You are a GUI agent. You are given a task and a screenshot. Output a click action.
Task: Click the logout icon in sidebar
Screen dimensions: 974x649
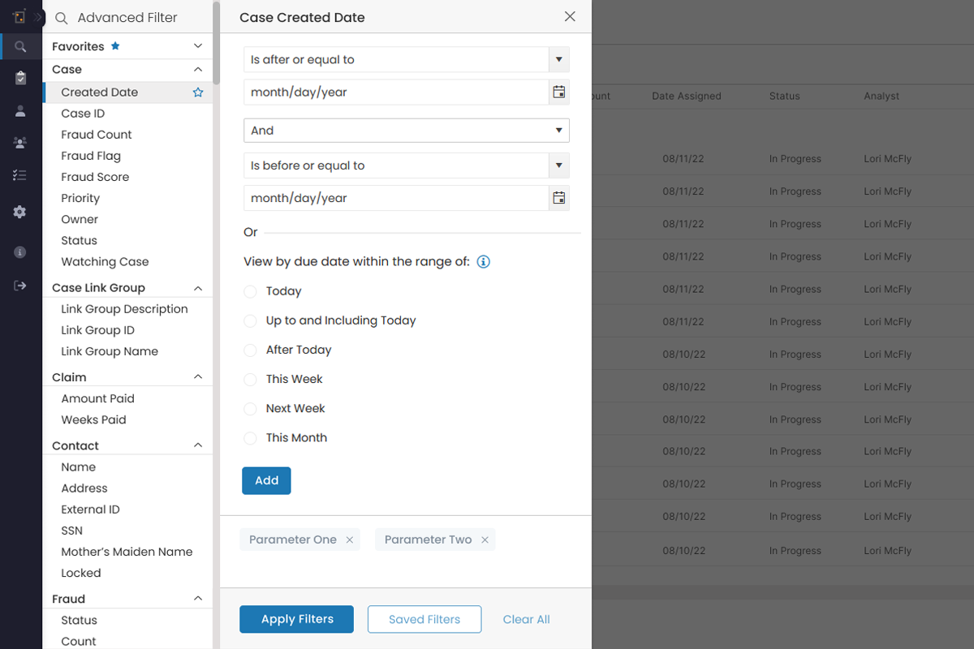click(20, 286)
